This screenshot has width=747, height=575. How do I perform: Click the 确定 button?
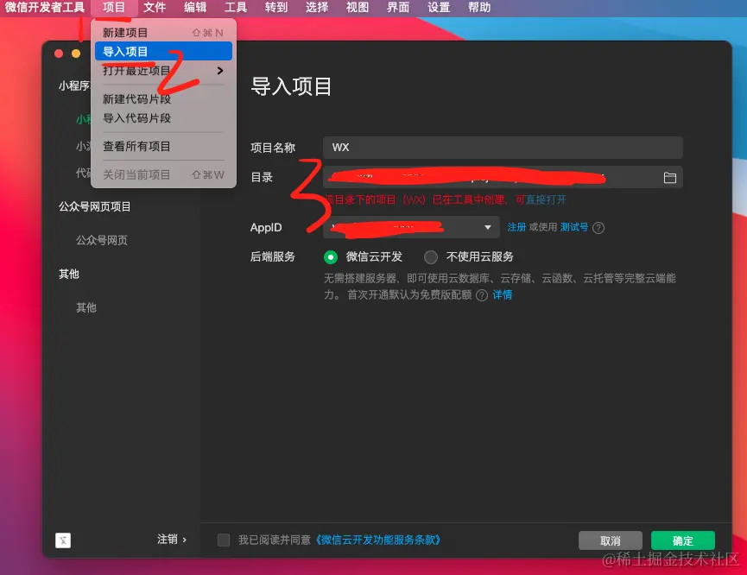683,540
